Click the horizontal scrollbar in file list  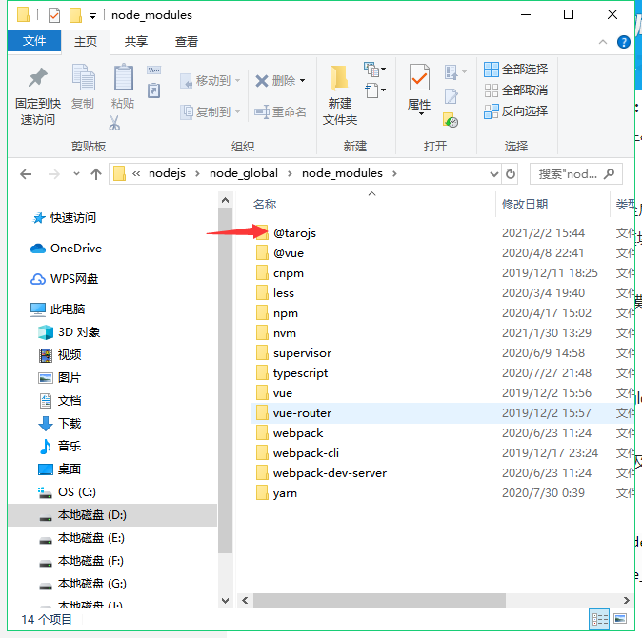pos(379,600)
